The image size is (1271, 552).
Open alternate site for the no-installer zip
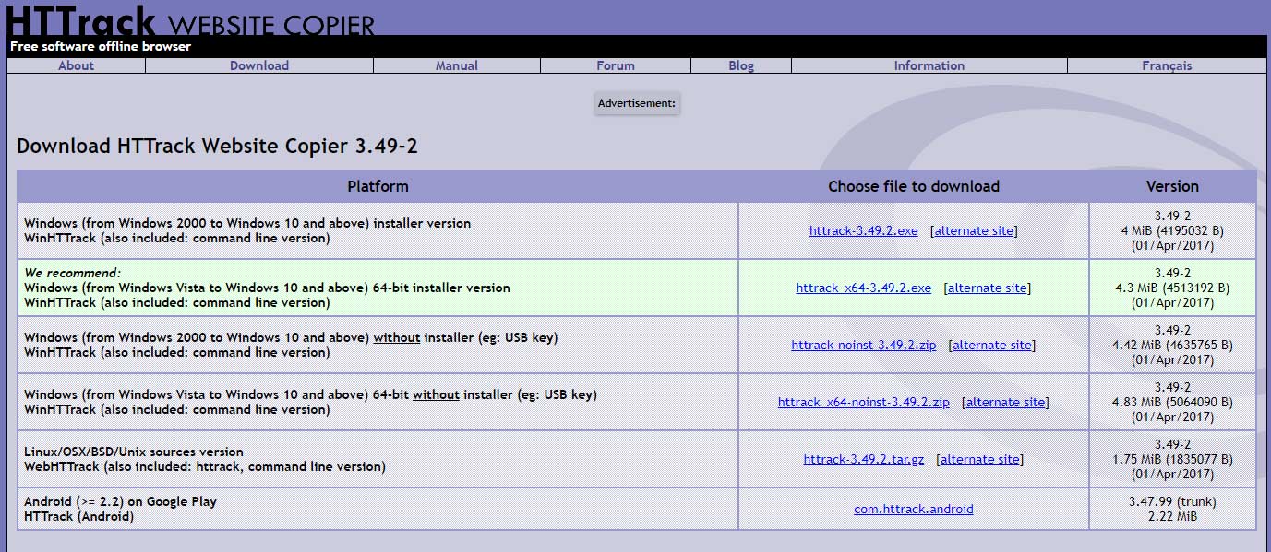tap(991, 345)
